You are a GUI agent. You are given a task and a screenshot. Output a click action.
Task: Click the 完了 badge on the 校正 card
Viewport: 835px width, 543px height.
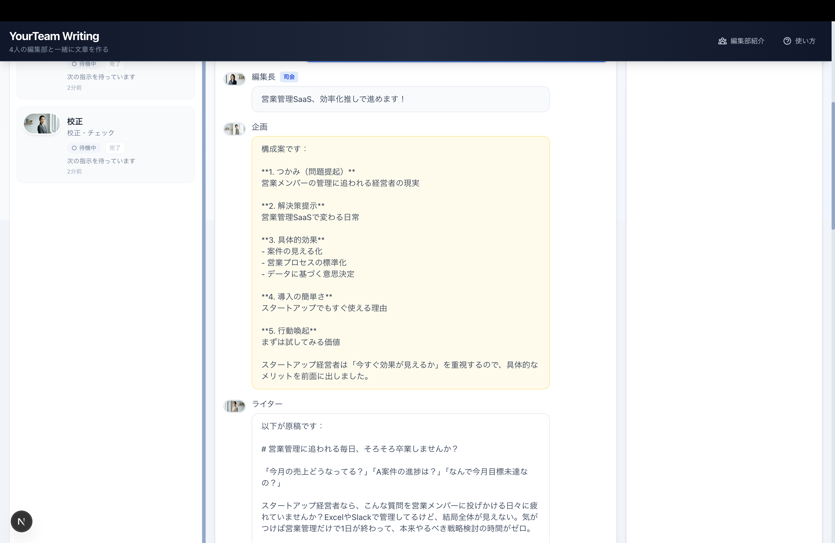click(115, 148)
